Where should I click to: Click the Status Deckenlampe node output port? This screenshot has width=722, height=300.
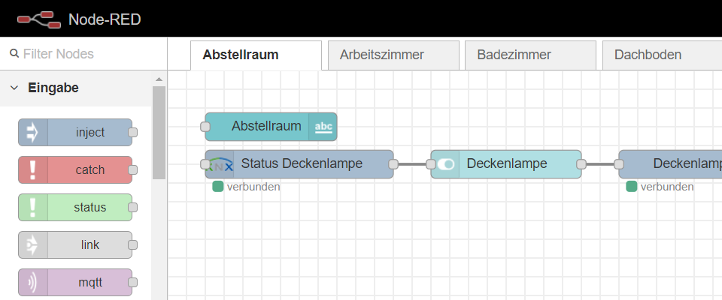(393, 163)
